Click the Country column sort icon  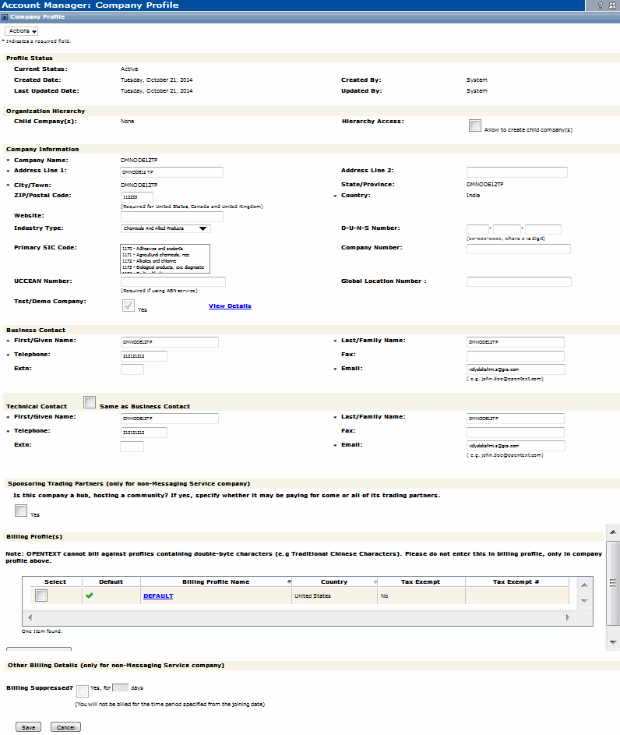pos(376,582)
